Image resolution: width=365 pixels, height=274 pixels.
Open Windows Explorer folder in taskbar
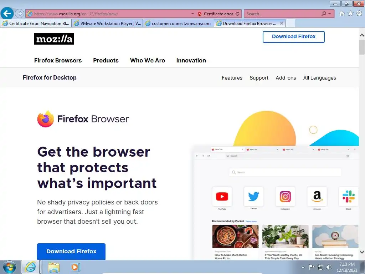[54, 267]
